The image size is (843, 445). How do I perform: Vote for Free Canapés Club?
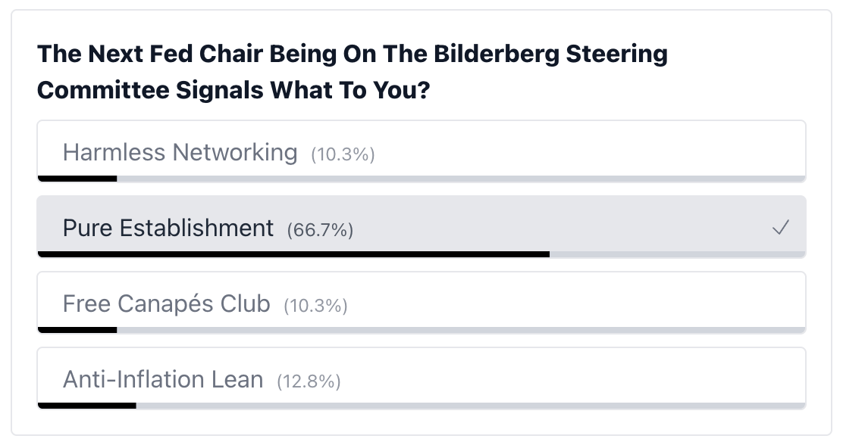tap(166, 303)
